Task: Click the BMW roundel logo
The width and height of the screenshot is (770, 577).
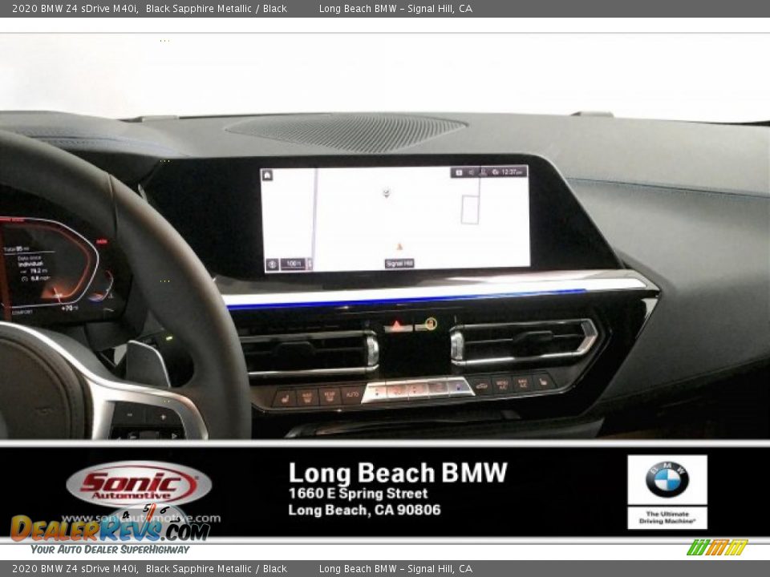Action: point(667,479)
